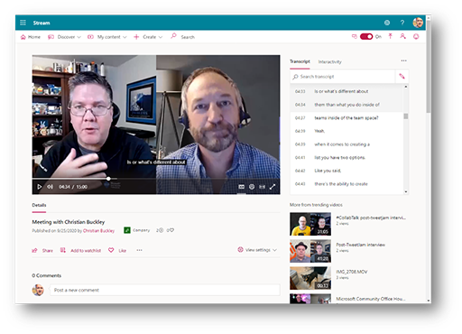The width and height of the screenshot is (462, 334).
Task: Open 'IMG_2708.MOV' title link
Action: [352, 272]
